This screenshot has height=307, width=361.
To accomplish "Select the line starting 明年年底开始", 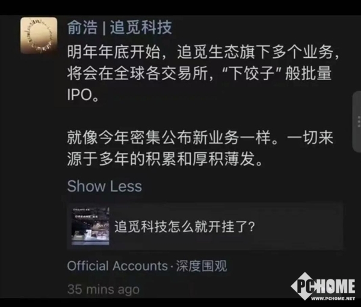I will point(203,52).
